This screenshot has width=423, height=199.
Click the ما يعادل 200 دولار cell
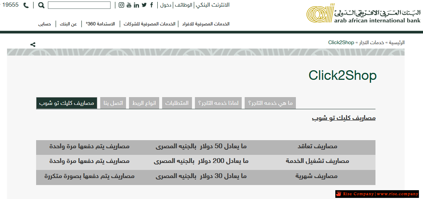[x=201, y=161]
